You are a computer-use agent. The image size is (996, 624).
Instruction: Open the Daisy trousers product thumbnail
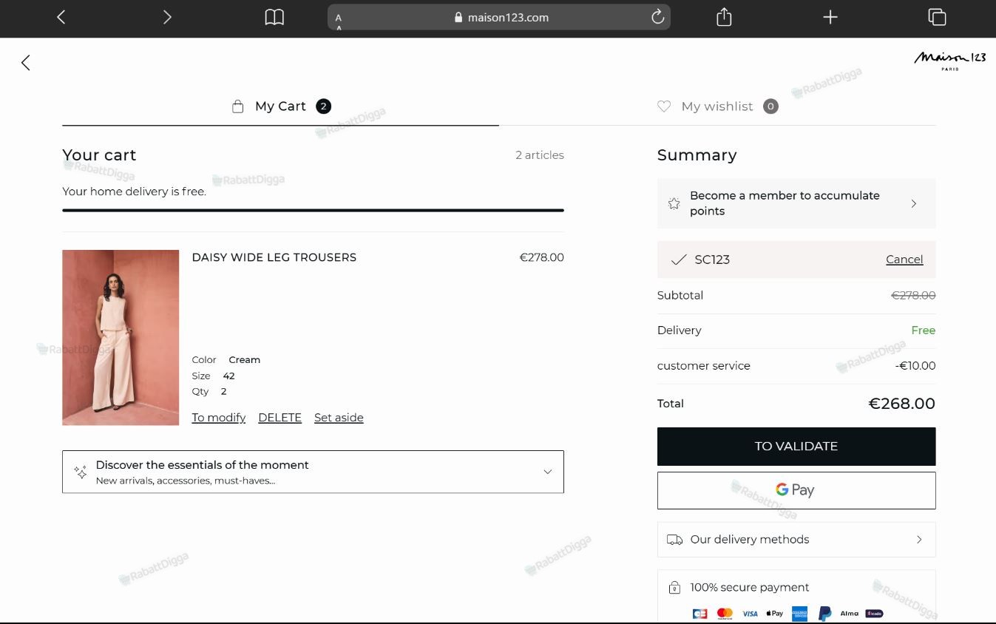121,338
